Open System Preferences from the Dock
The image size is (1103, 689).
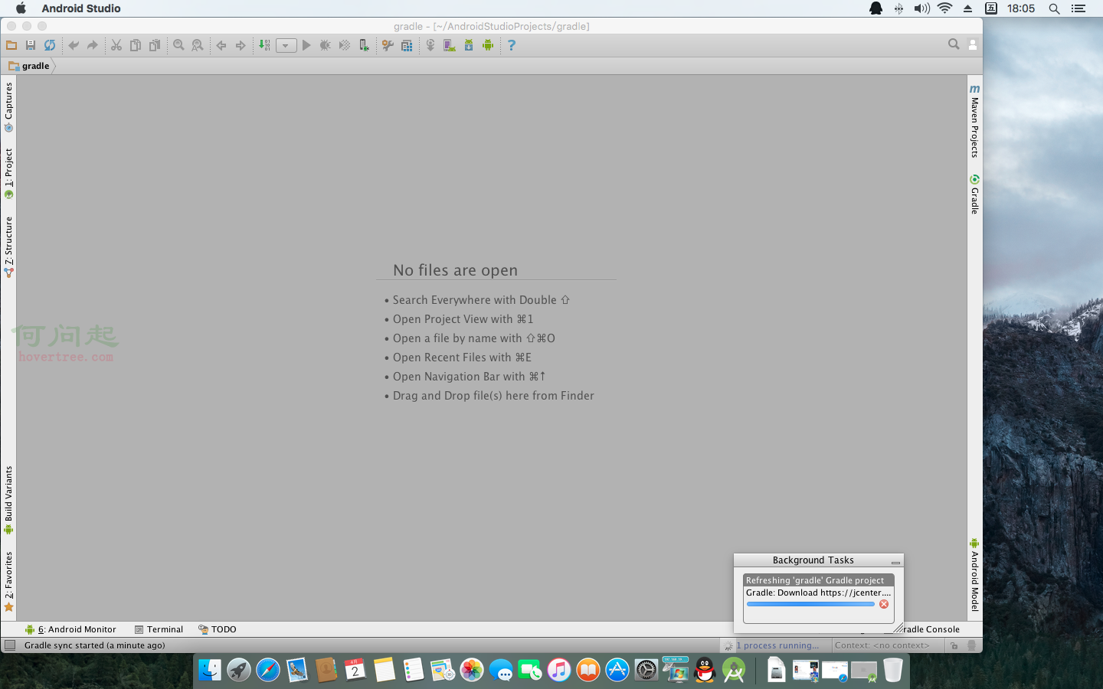click(x=646, y=670)
